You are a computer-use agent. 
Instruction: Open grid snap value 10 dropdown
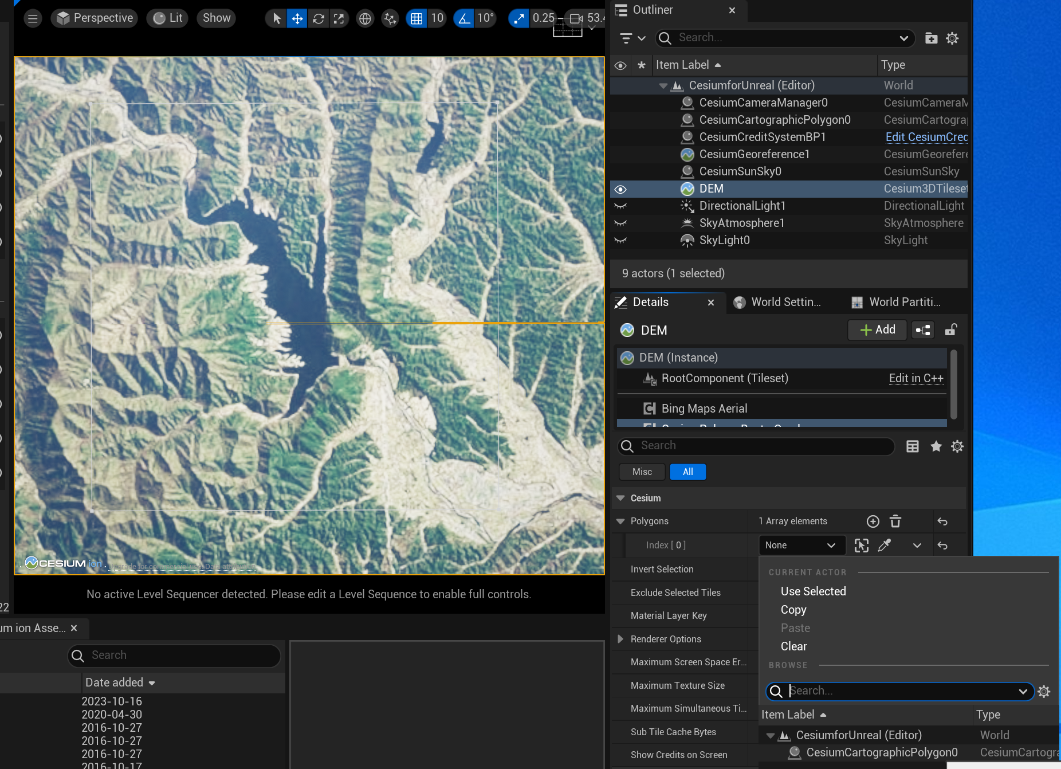tap(437, 18)
